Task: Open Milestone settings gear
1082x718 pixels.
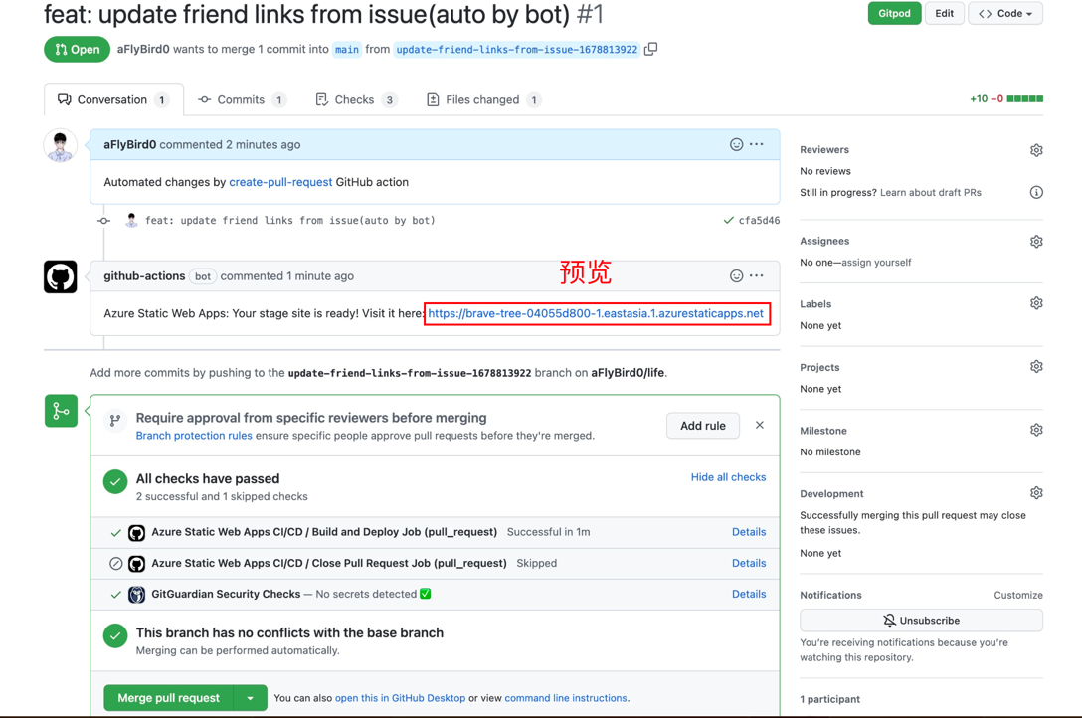Action: (1036, 431)
